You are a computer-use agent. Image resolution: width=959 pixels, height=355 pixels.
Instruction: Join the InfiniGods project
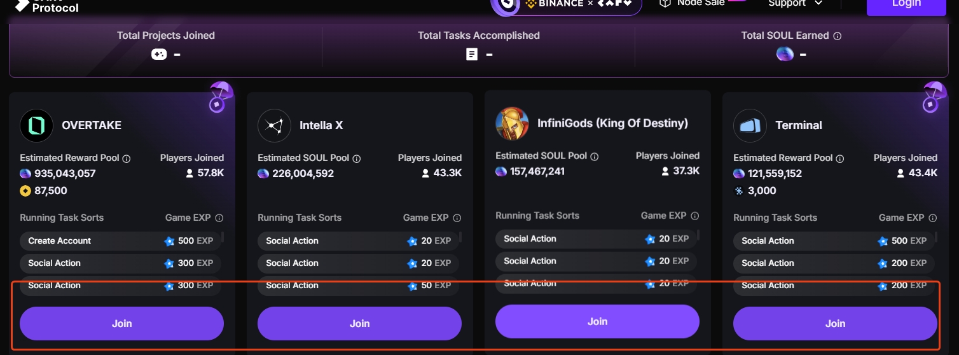point(597,321)
